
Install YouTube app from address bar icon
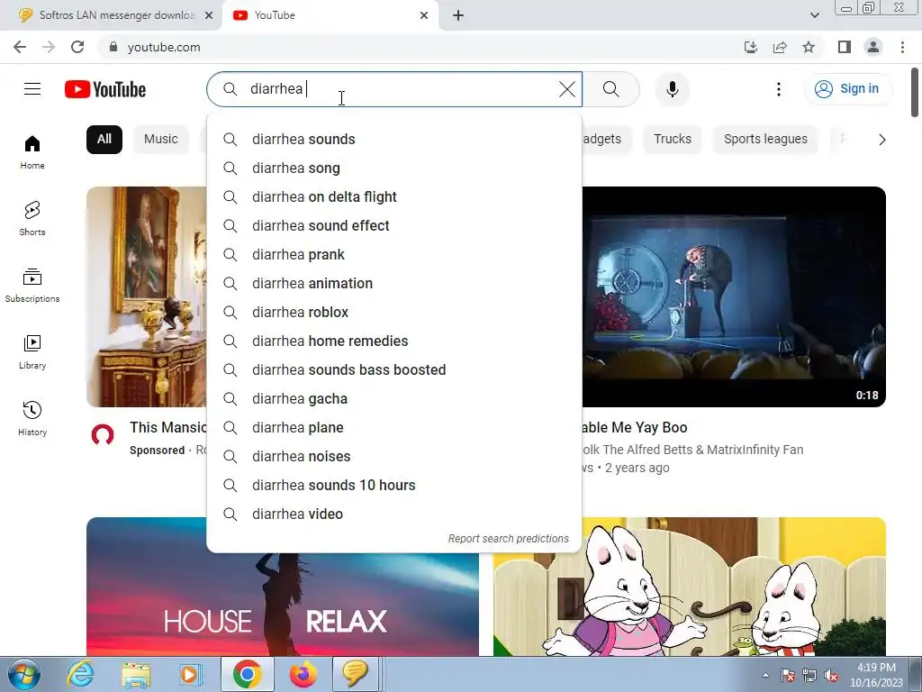(x=750, y=47)
